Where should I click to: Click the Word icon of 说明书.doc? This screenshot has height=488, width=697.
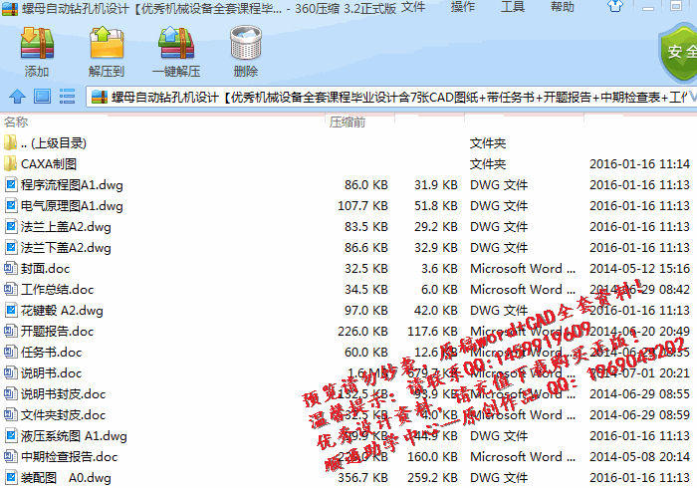point(11,372)
